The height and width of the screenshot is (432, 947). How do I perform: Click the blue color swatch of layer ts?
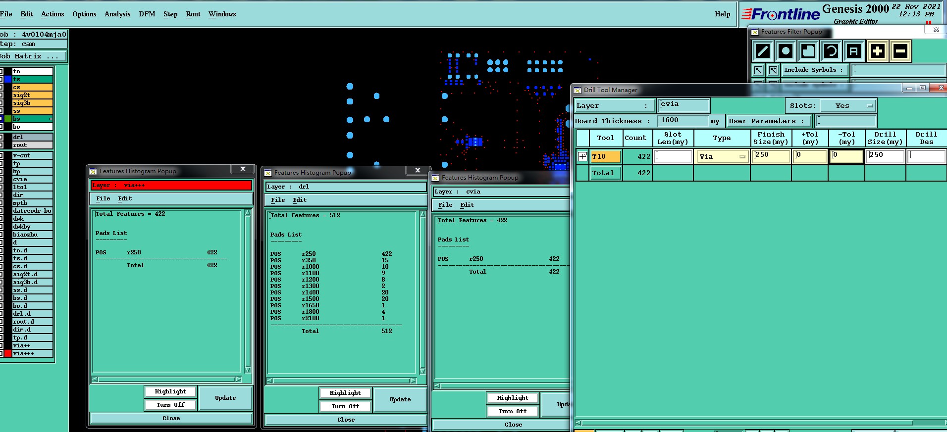8,79
